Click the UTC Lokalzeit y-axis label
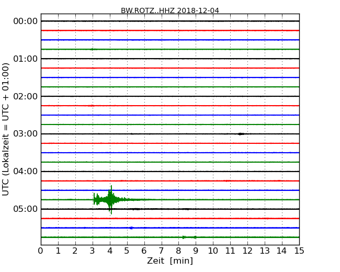 (x=6, y=129)
